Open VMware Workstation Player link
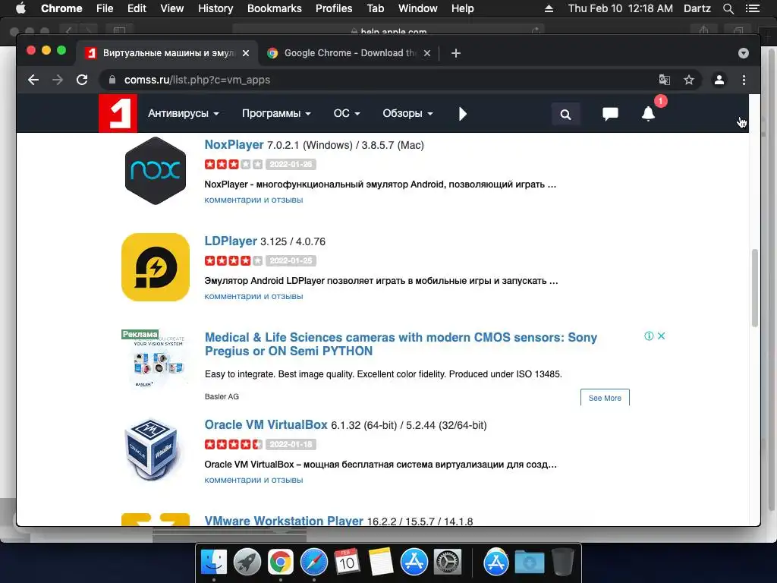 284,521
